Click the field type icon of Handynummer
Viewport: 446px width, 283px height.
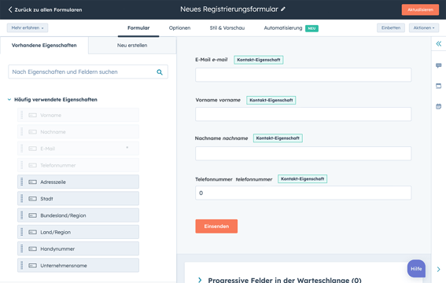33,249
